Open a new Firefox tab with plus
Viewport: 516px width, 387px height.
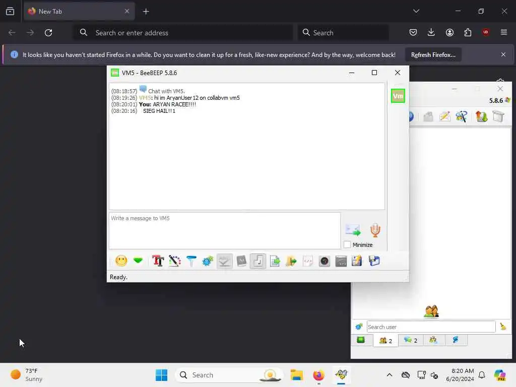click(146, 12)
